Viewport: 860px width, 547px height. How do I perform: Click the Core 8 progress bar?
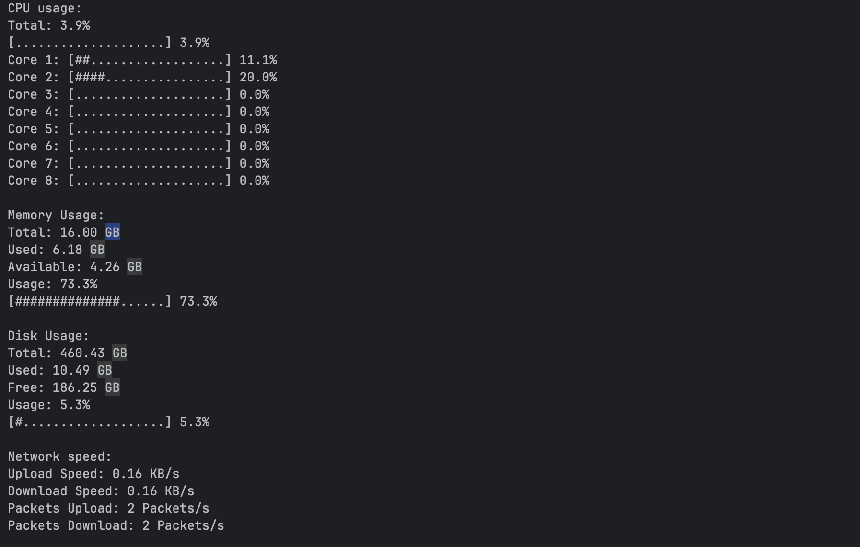[150, 181]
